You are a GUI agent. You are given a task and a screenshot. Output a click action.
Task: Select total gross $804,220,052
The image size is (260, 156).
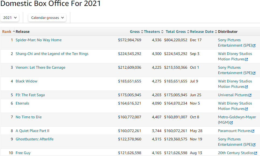(176, 40)
